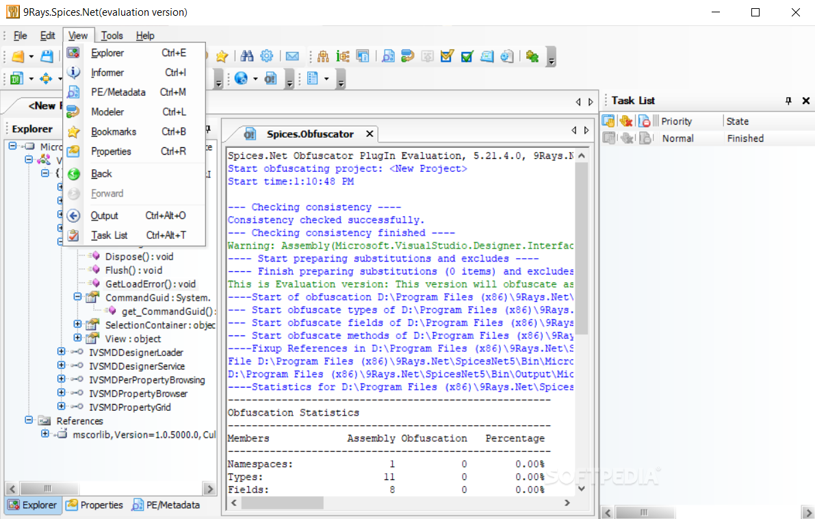Viewport: 815px width, 519px height.
Task: Click the blue stacked sheets toolbar icon
Action: (487, 56)
